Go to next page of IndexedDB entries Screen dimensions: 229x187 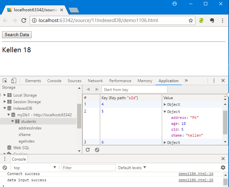97,89
